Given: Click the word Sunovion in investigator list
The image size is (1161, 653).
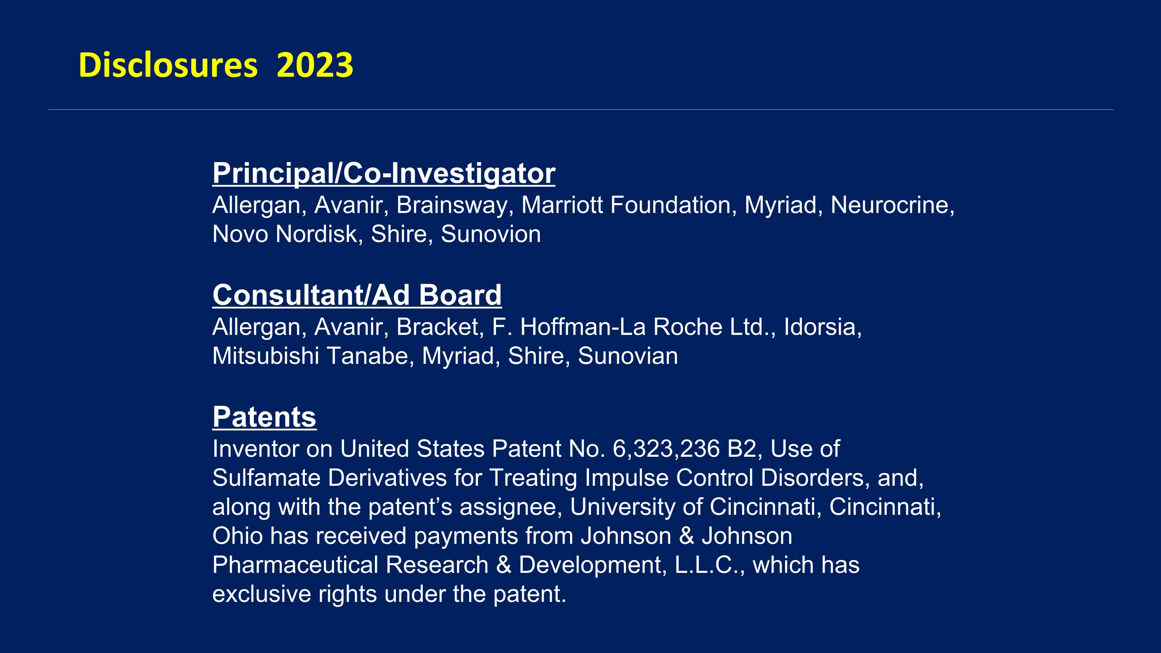Looking at the screenshot, I should coord(491,234).
